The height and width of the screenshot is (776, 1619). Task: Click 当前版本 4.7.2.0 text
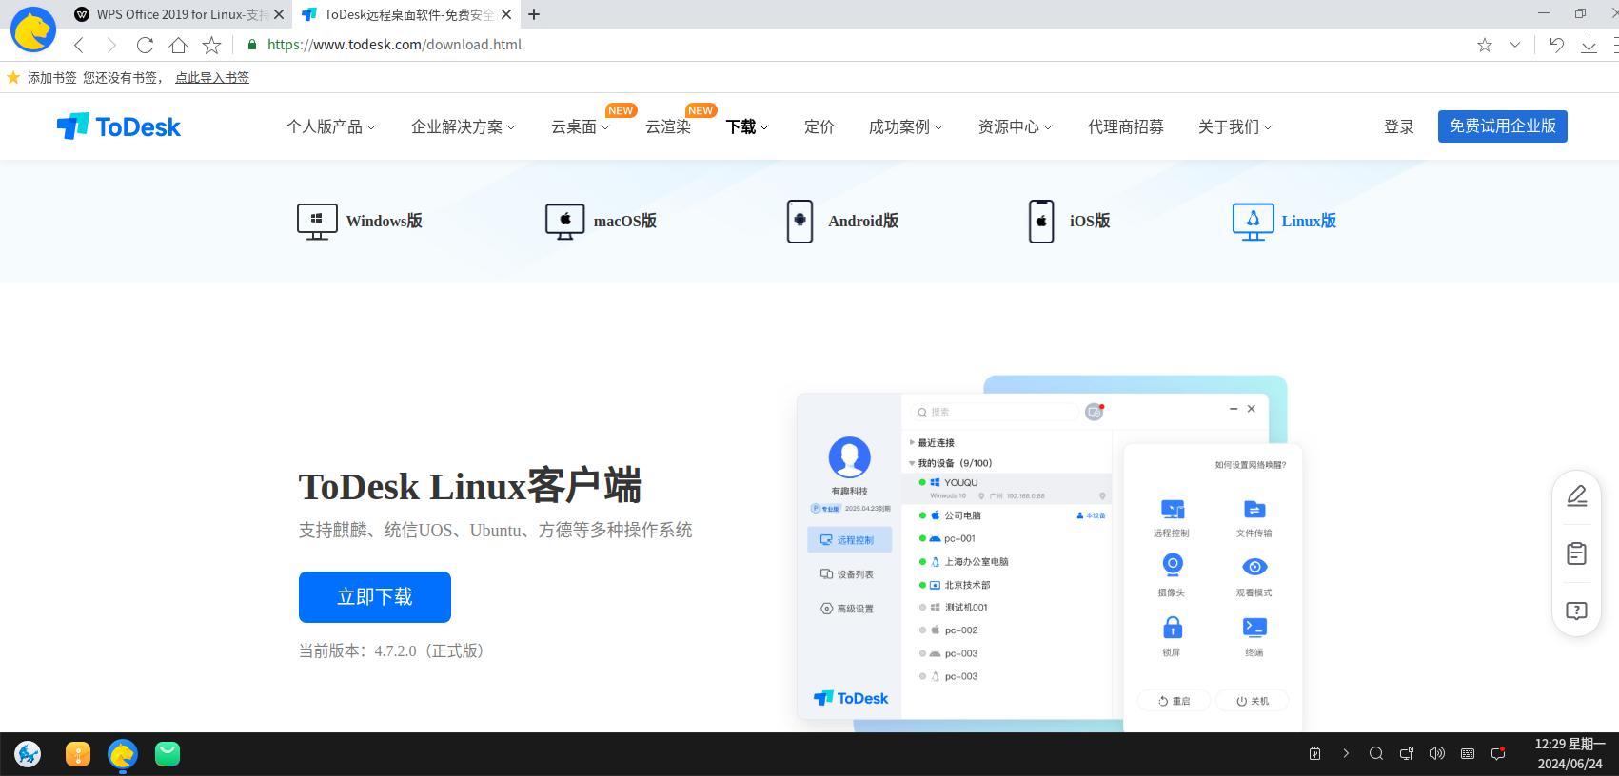point(394,651)
